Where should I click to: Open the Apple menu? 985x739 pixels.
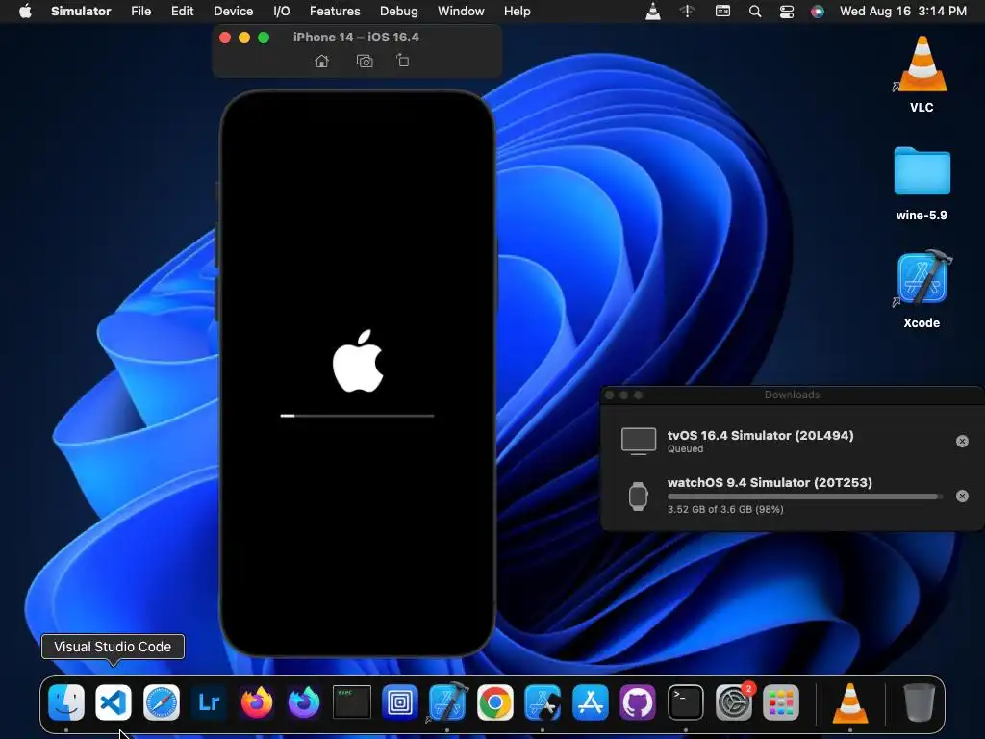[25, 11]
